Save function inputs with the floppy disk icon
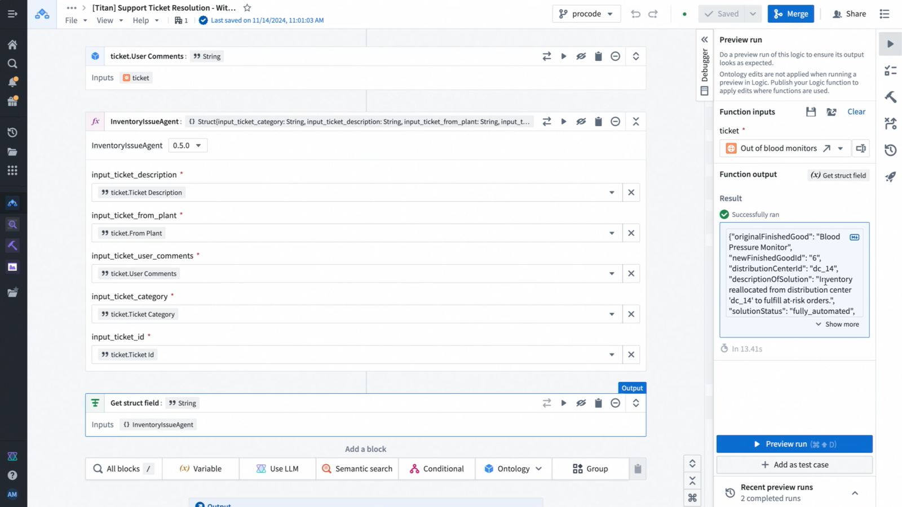 point(811,112)
